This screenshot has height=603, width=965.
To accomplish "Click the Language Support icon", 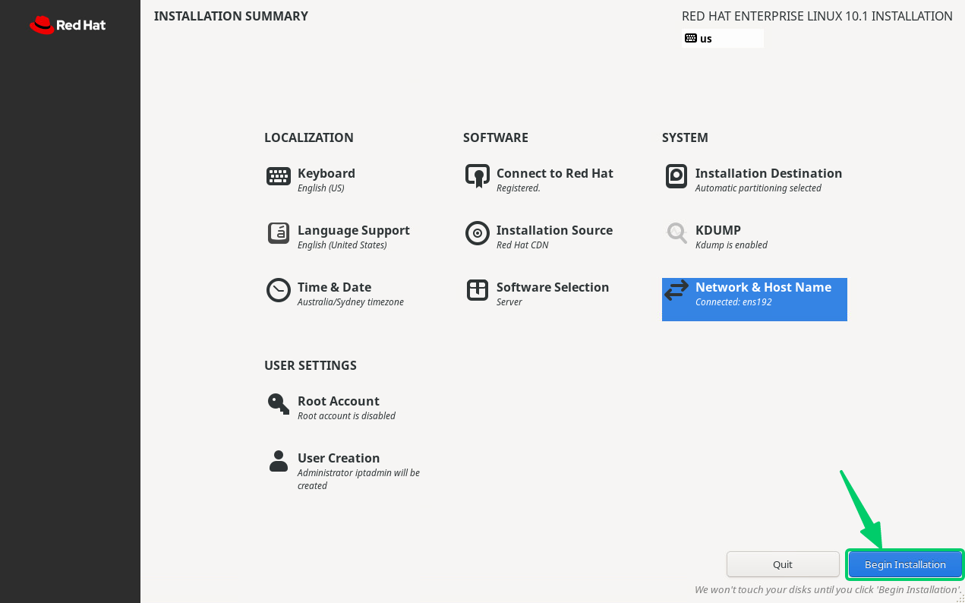I will 279,233.
